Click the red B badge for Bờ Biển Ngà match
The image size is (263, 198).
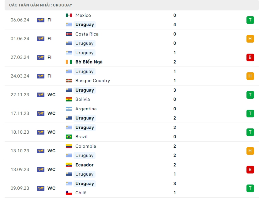250,57
